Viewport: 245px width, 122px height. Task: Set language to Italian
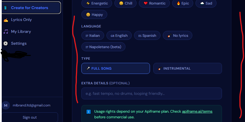pos(93,36)
